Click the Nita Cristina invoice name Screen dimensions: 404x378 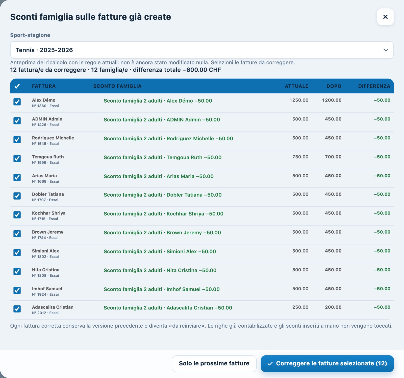coord(46,270)
